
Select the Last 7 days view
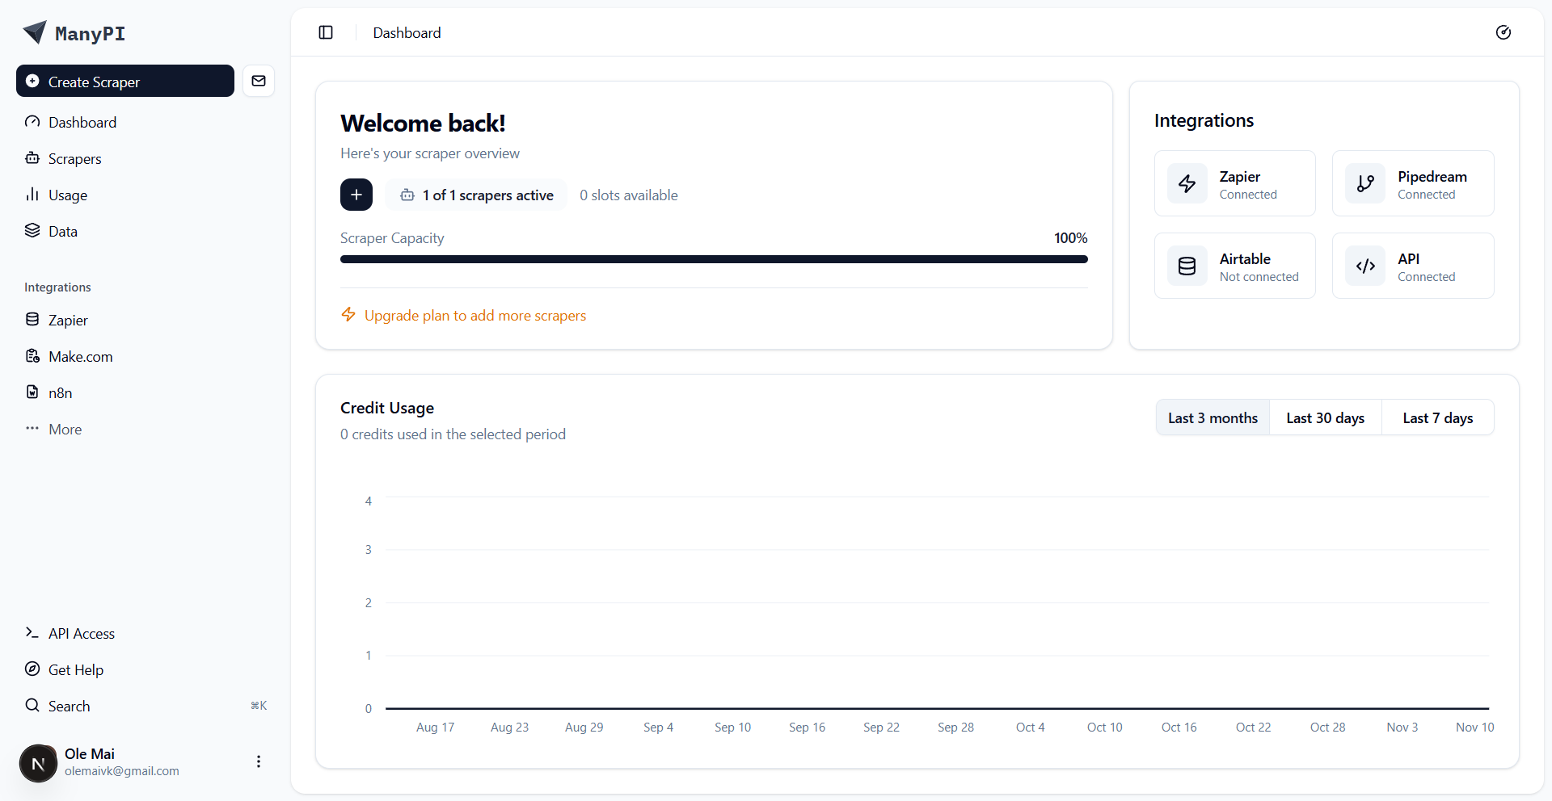1437,417
